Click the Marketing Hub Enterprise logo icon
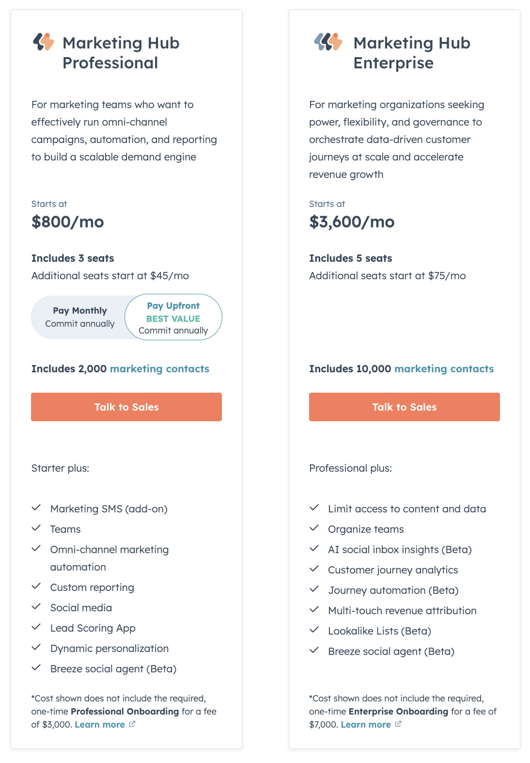 click(328, 42)
